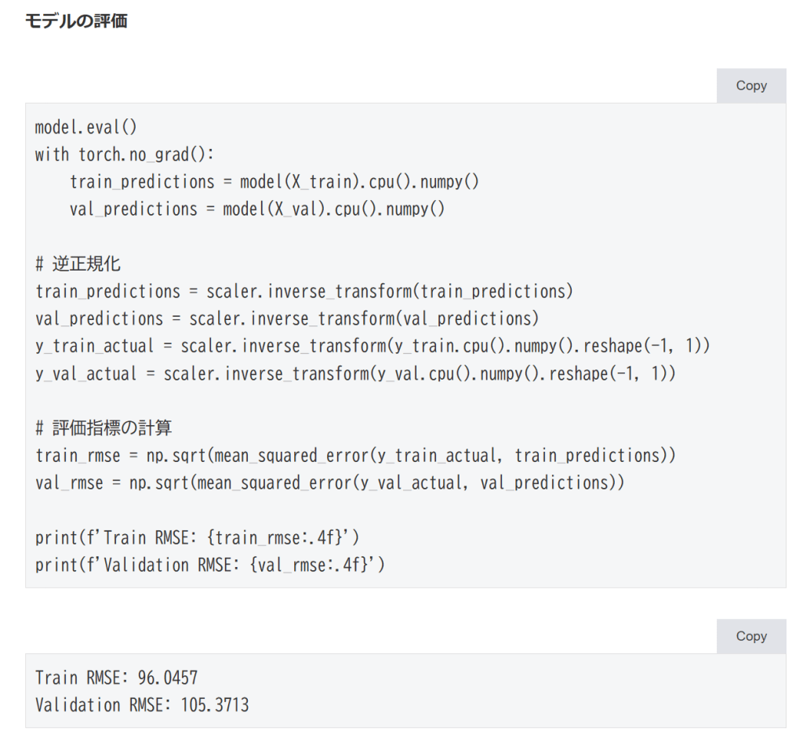Copy the RMSE output block
The image size is (803, 742).
tap(750, 636)
